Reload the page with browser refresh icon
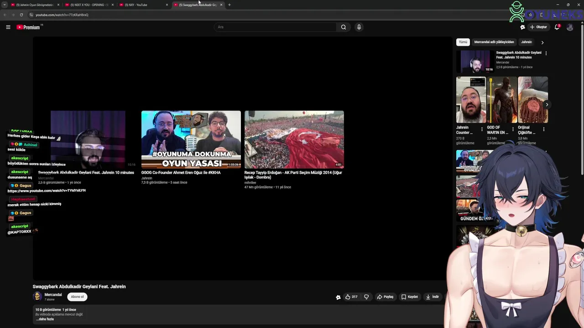 tap(21, 15)
